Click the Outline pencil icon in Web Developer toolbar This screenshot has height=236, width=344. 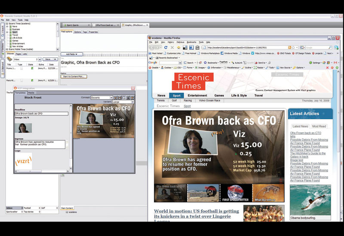[243, 68]
